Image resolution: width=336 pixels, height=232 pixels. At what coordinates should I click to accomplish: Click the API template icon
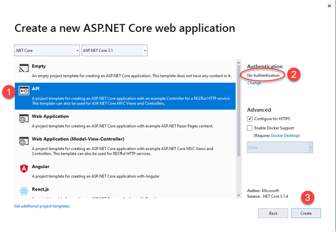[x=24, y=91]
